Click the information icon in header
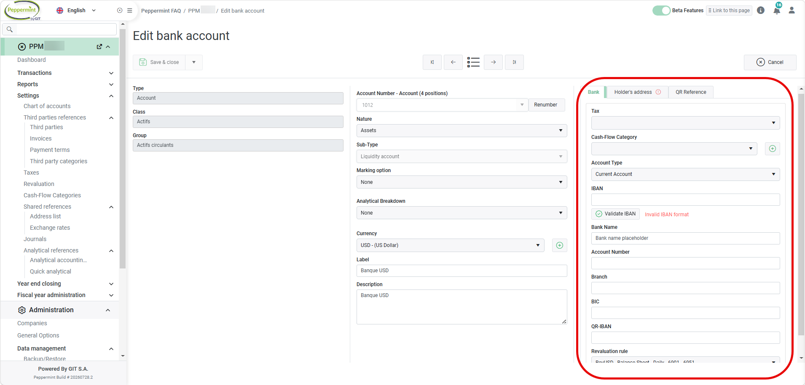The height and width of the screenshot is (385, 805). (x=761, y=10)
